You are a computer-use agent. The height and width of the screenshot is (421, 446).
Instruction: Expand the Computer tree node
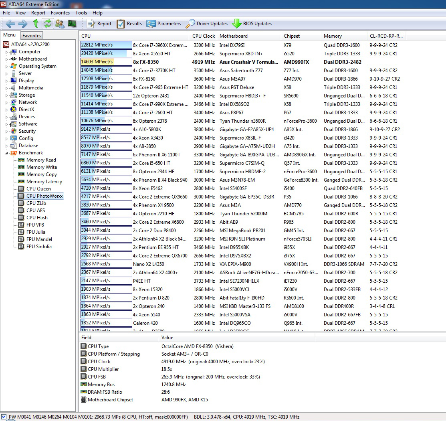coord(6,52)
